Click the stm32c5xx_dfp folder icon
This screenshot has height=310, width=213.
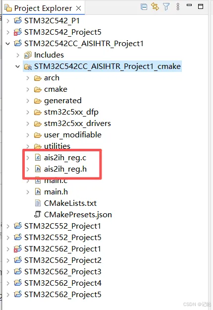tap(38, 113)
